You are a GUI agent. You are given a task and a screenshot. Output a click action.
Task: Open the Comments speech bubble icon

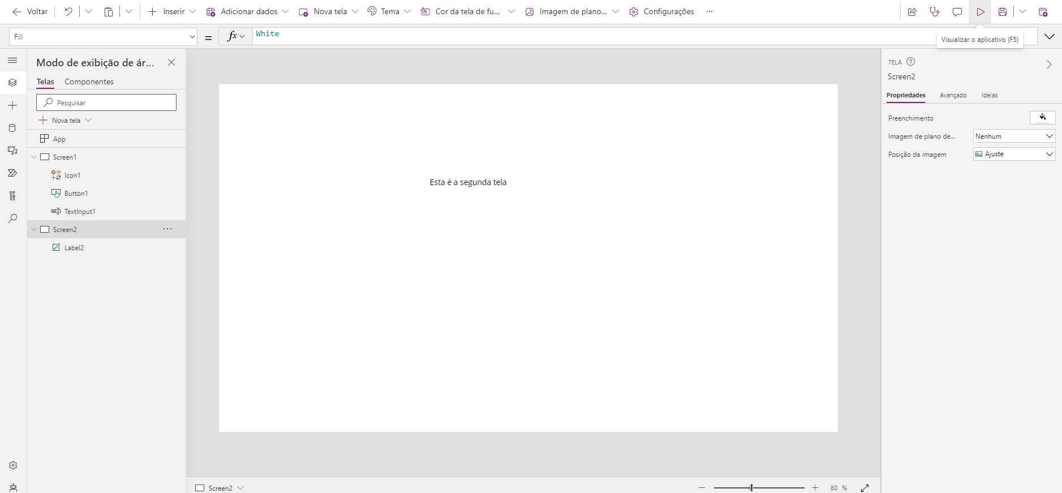coord(957,12)
